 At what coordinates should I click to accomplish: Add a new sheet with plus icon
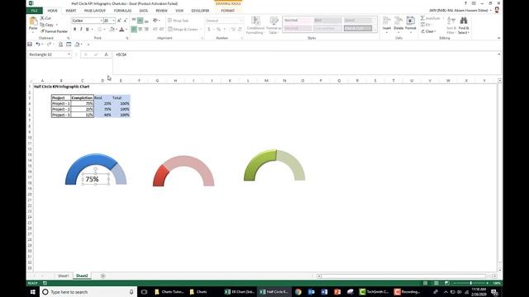(x=102, y=276)
